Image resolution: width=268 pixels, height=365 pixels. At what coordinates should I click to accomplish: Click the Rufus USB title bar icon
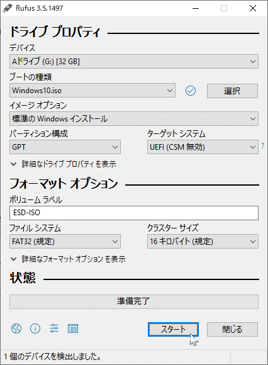click(8, 8)
